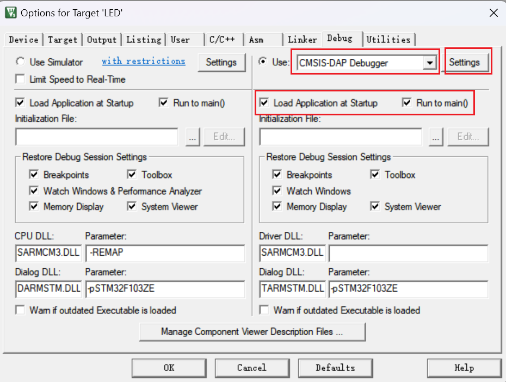Open Manage Component Viewer Description Files
The image size is (506, 382).
coord(252,332)
